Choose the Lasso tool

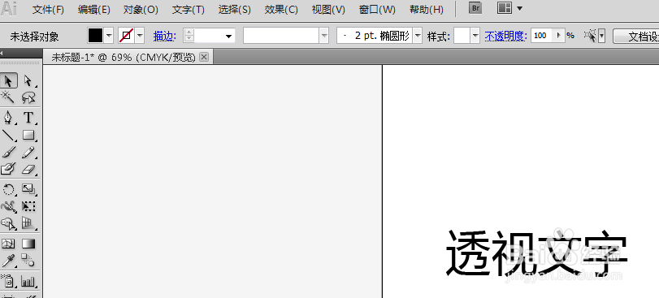click(28, 97)
